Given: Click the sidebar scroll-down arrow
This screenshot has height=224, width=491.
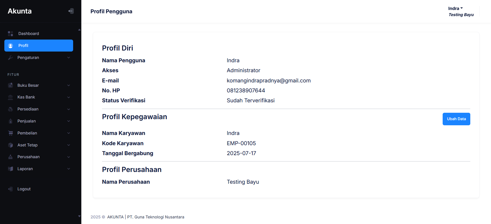Looking at the screenshot, I should click(x=79, y=216).
